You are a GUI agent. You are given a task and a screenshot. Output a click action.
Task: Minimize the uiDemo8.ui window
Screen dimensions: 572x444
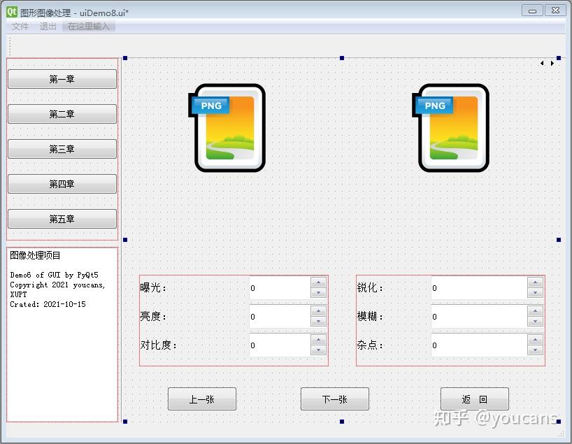533,10
